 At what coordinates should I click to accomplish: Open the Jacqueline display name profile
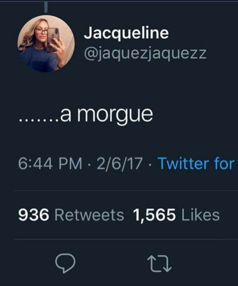[126, 33]
